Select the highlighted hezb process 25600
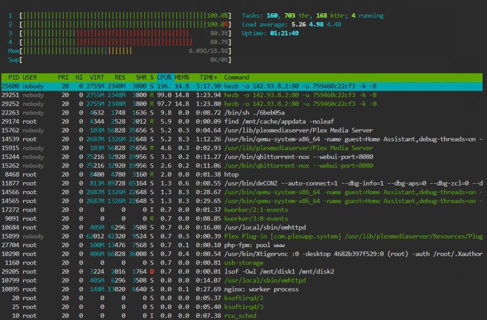This screenshot has width=487, height=320. pos(242,86)
